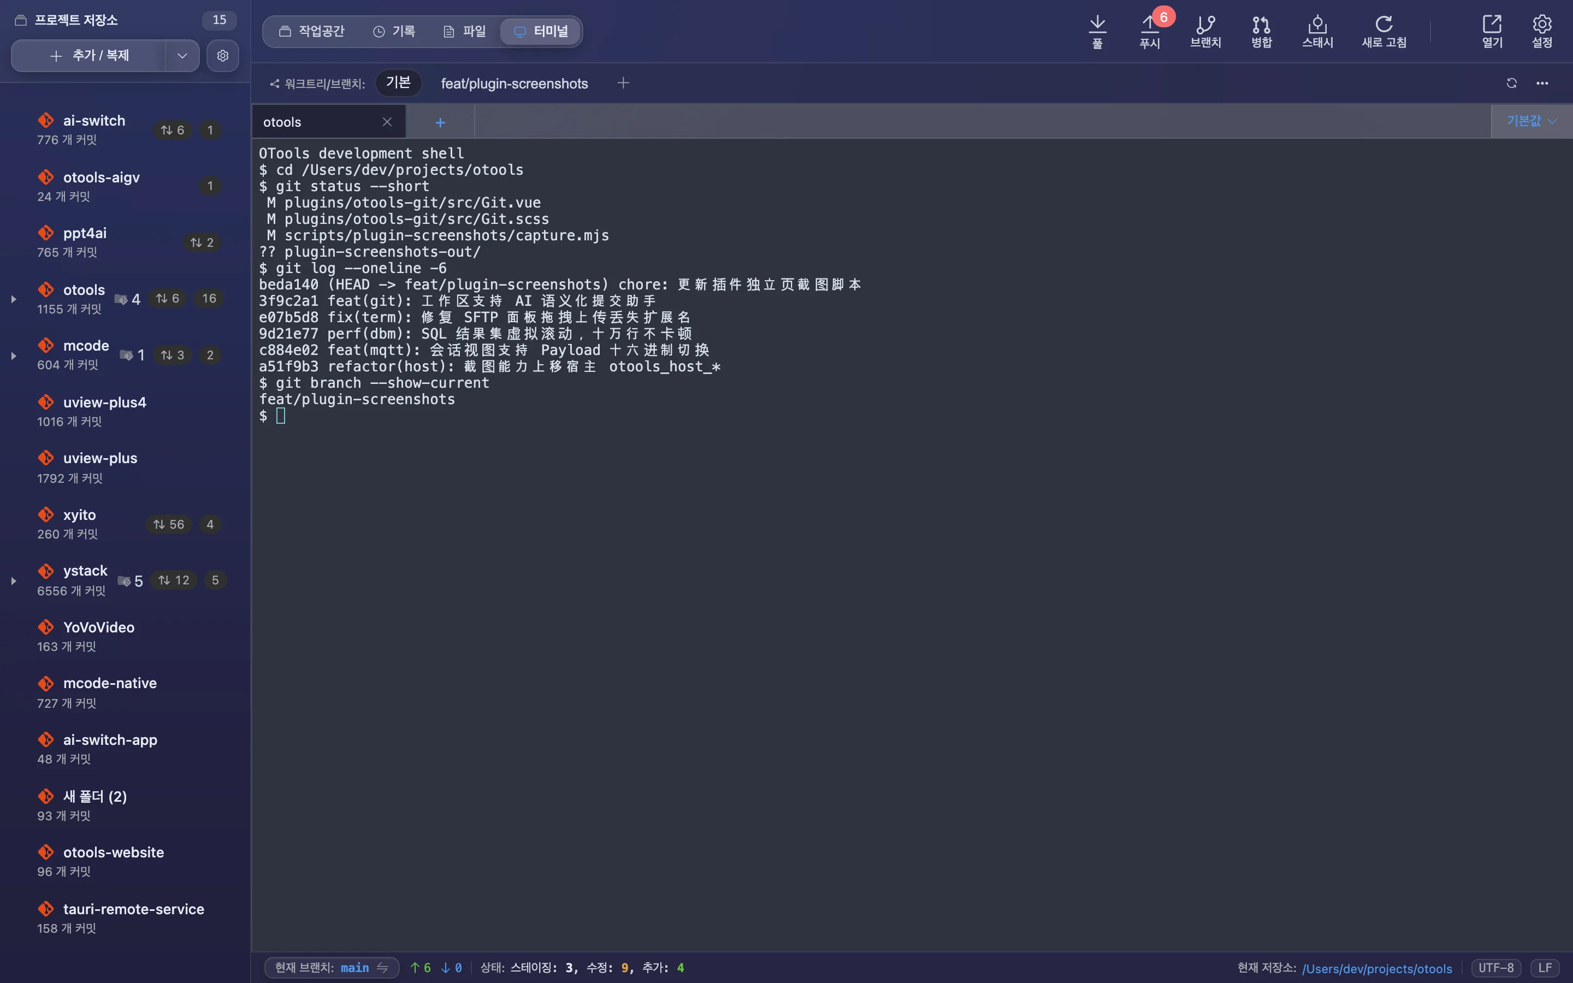Select the otools-website repository
Viewport: 1573px width, 983px height.
click(x=125, y=861)
